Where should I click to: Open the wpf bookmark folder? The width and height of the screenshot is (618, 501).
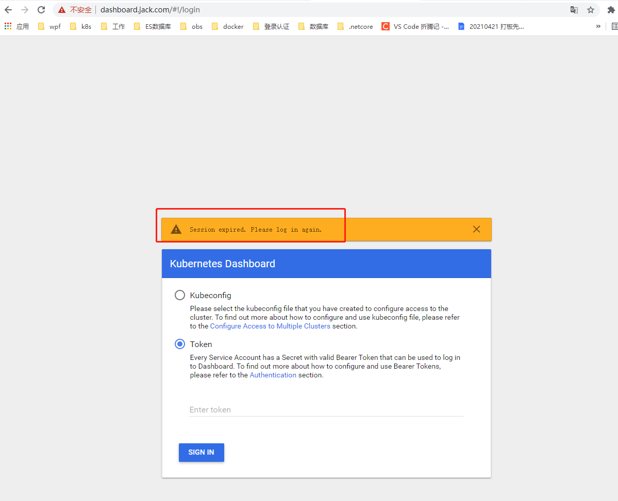(49, 26)
